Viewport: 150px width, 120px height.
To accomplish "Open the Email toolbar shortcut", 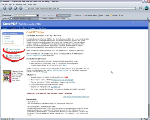I will click(x=107, y=15).
